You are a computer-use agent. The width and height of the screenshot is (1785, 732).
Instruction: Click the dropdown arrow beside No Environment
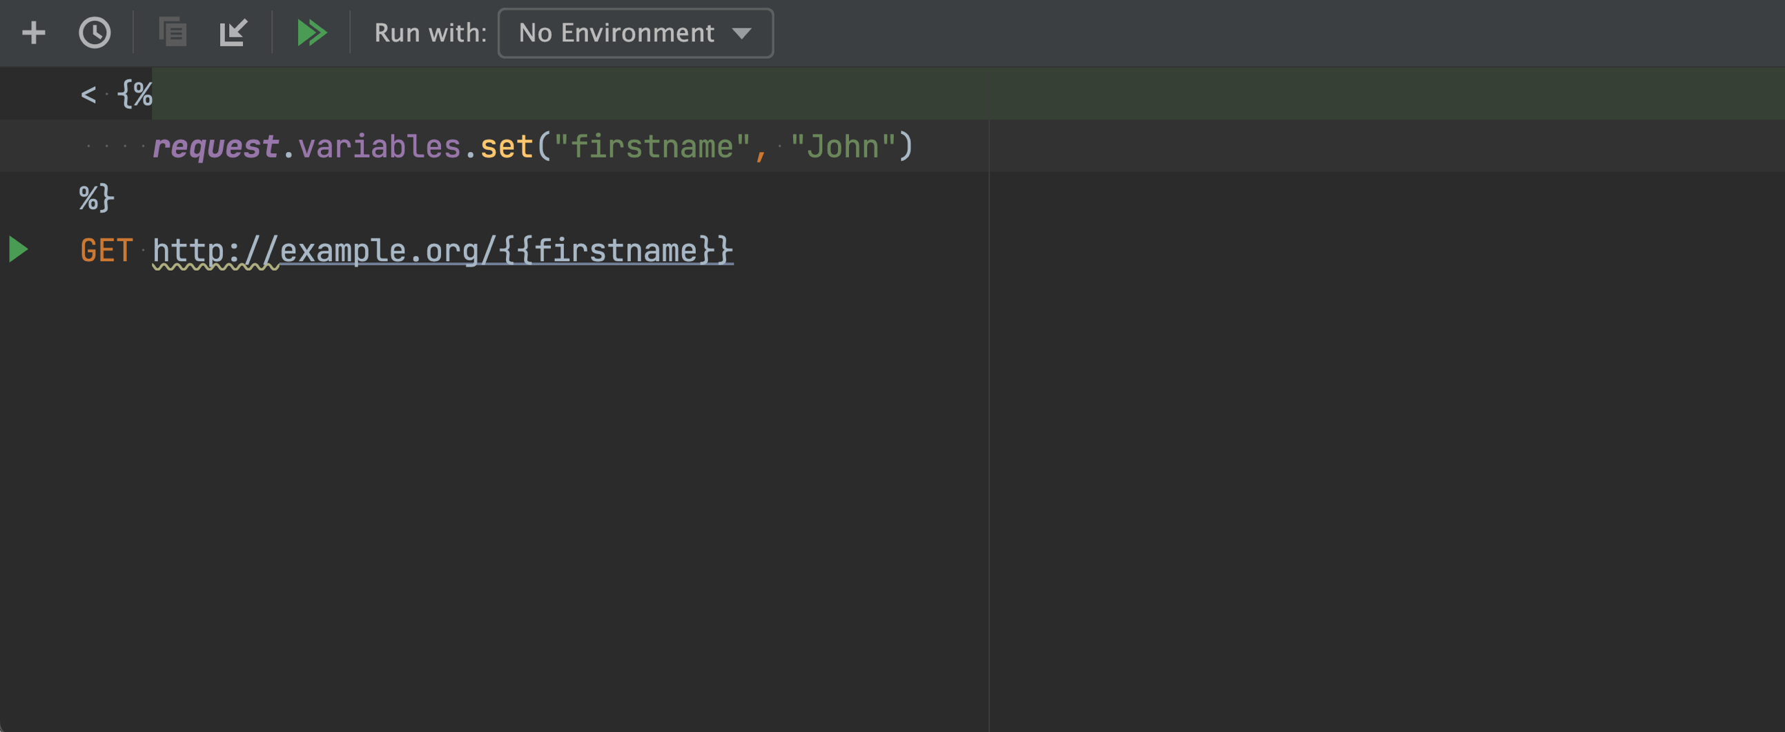pyautogui.click(x=742, y=32)
